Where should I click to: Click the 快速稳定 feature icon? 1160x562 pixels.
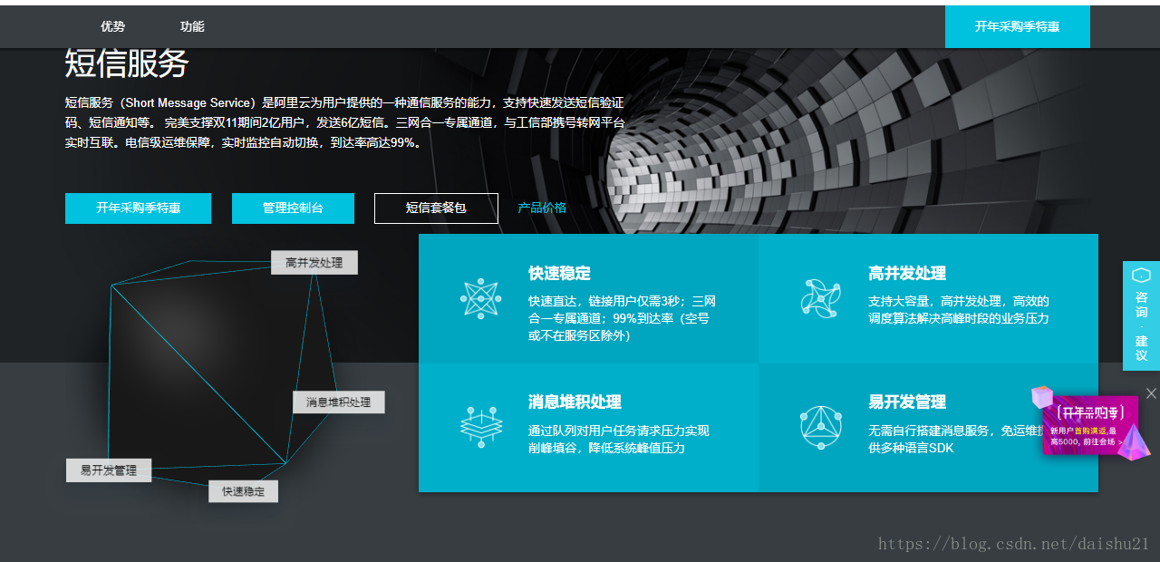(480, 298)
